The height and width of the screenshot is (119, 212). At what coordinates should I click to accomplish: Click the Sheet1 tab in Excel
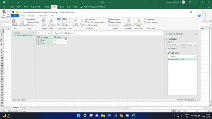[16, 107]
